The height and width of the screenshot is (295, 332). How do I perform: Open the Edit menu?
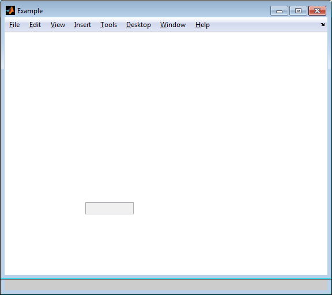point(35,25)
